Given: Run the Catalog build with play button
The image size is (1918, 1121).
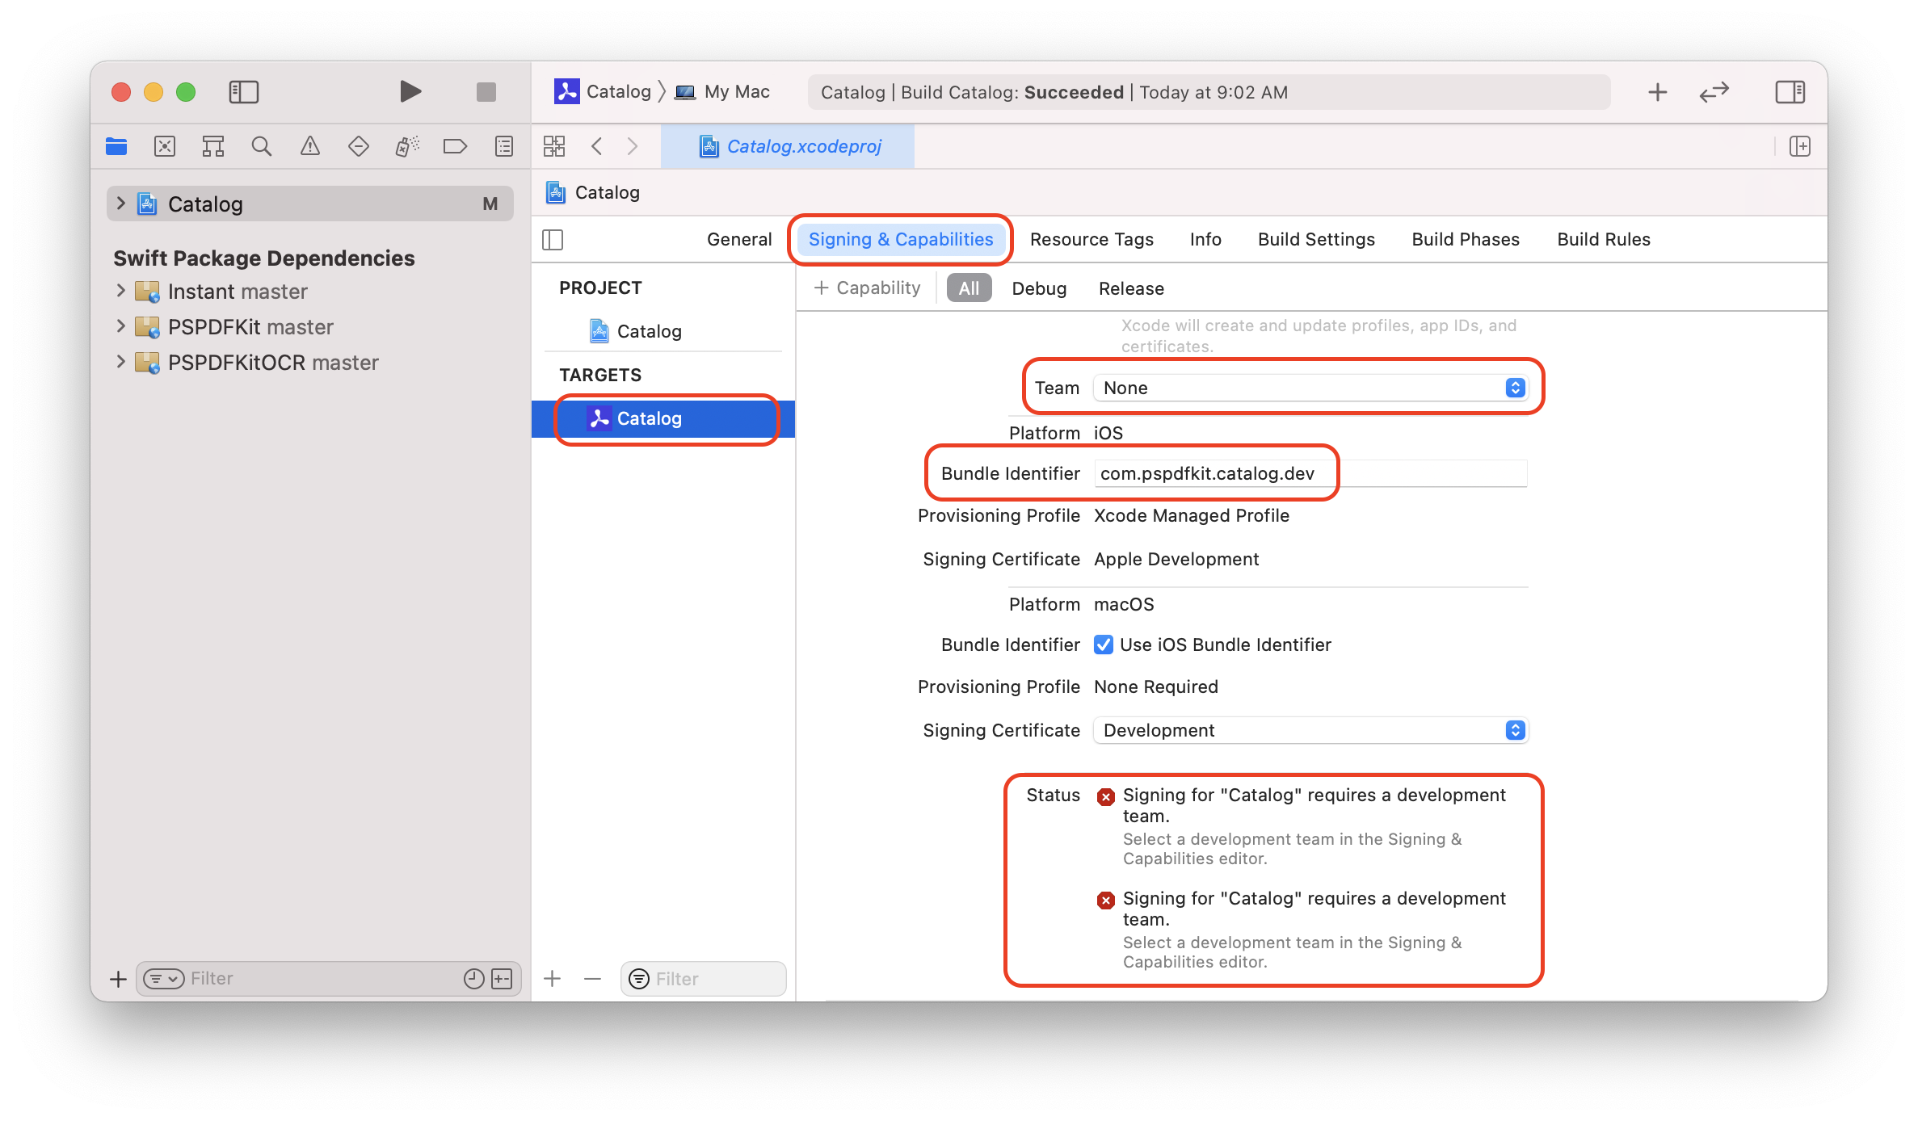Looking at the screenshot, I should pyautogui.click(x=410, y=92).
